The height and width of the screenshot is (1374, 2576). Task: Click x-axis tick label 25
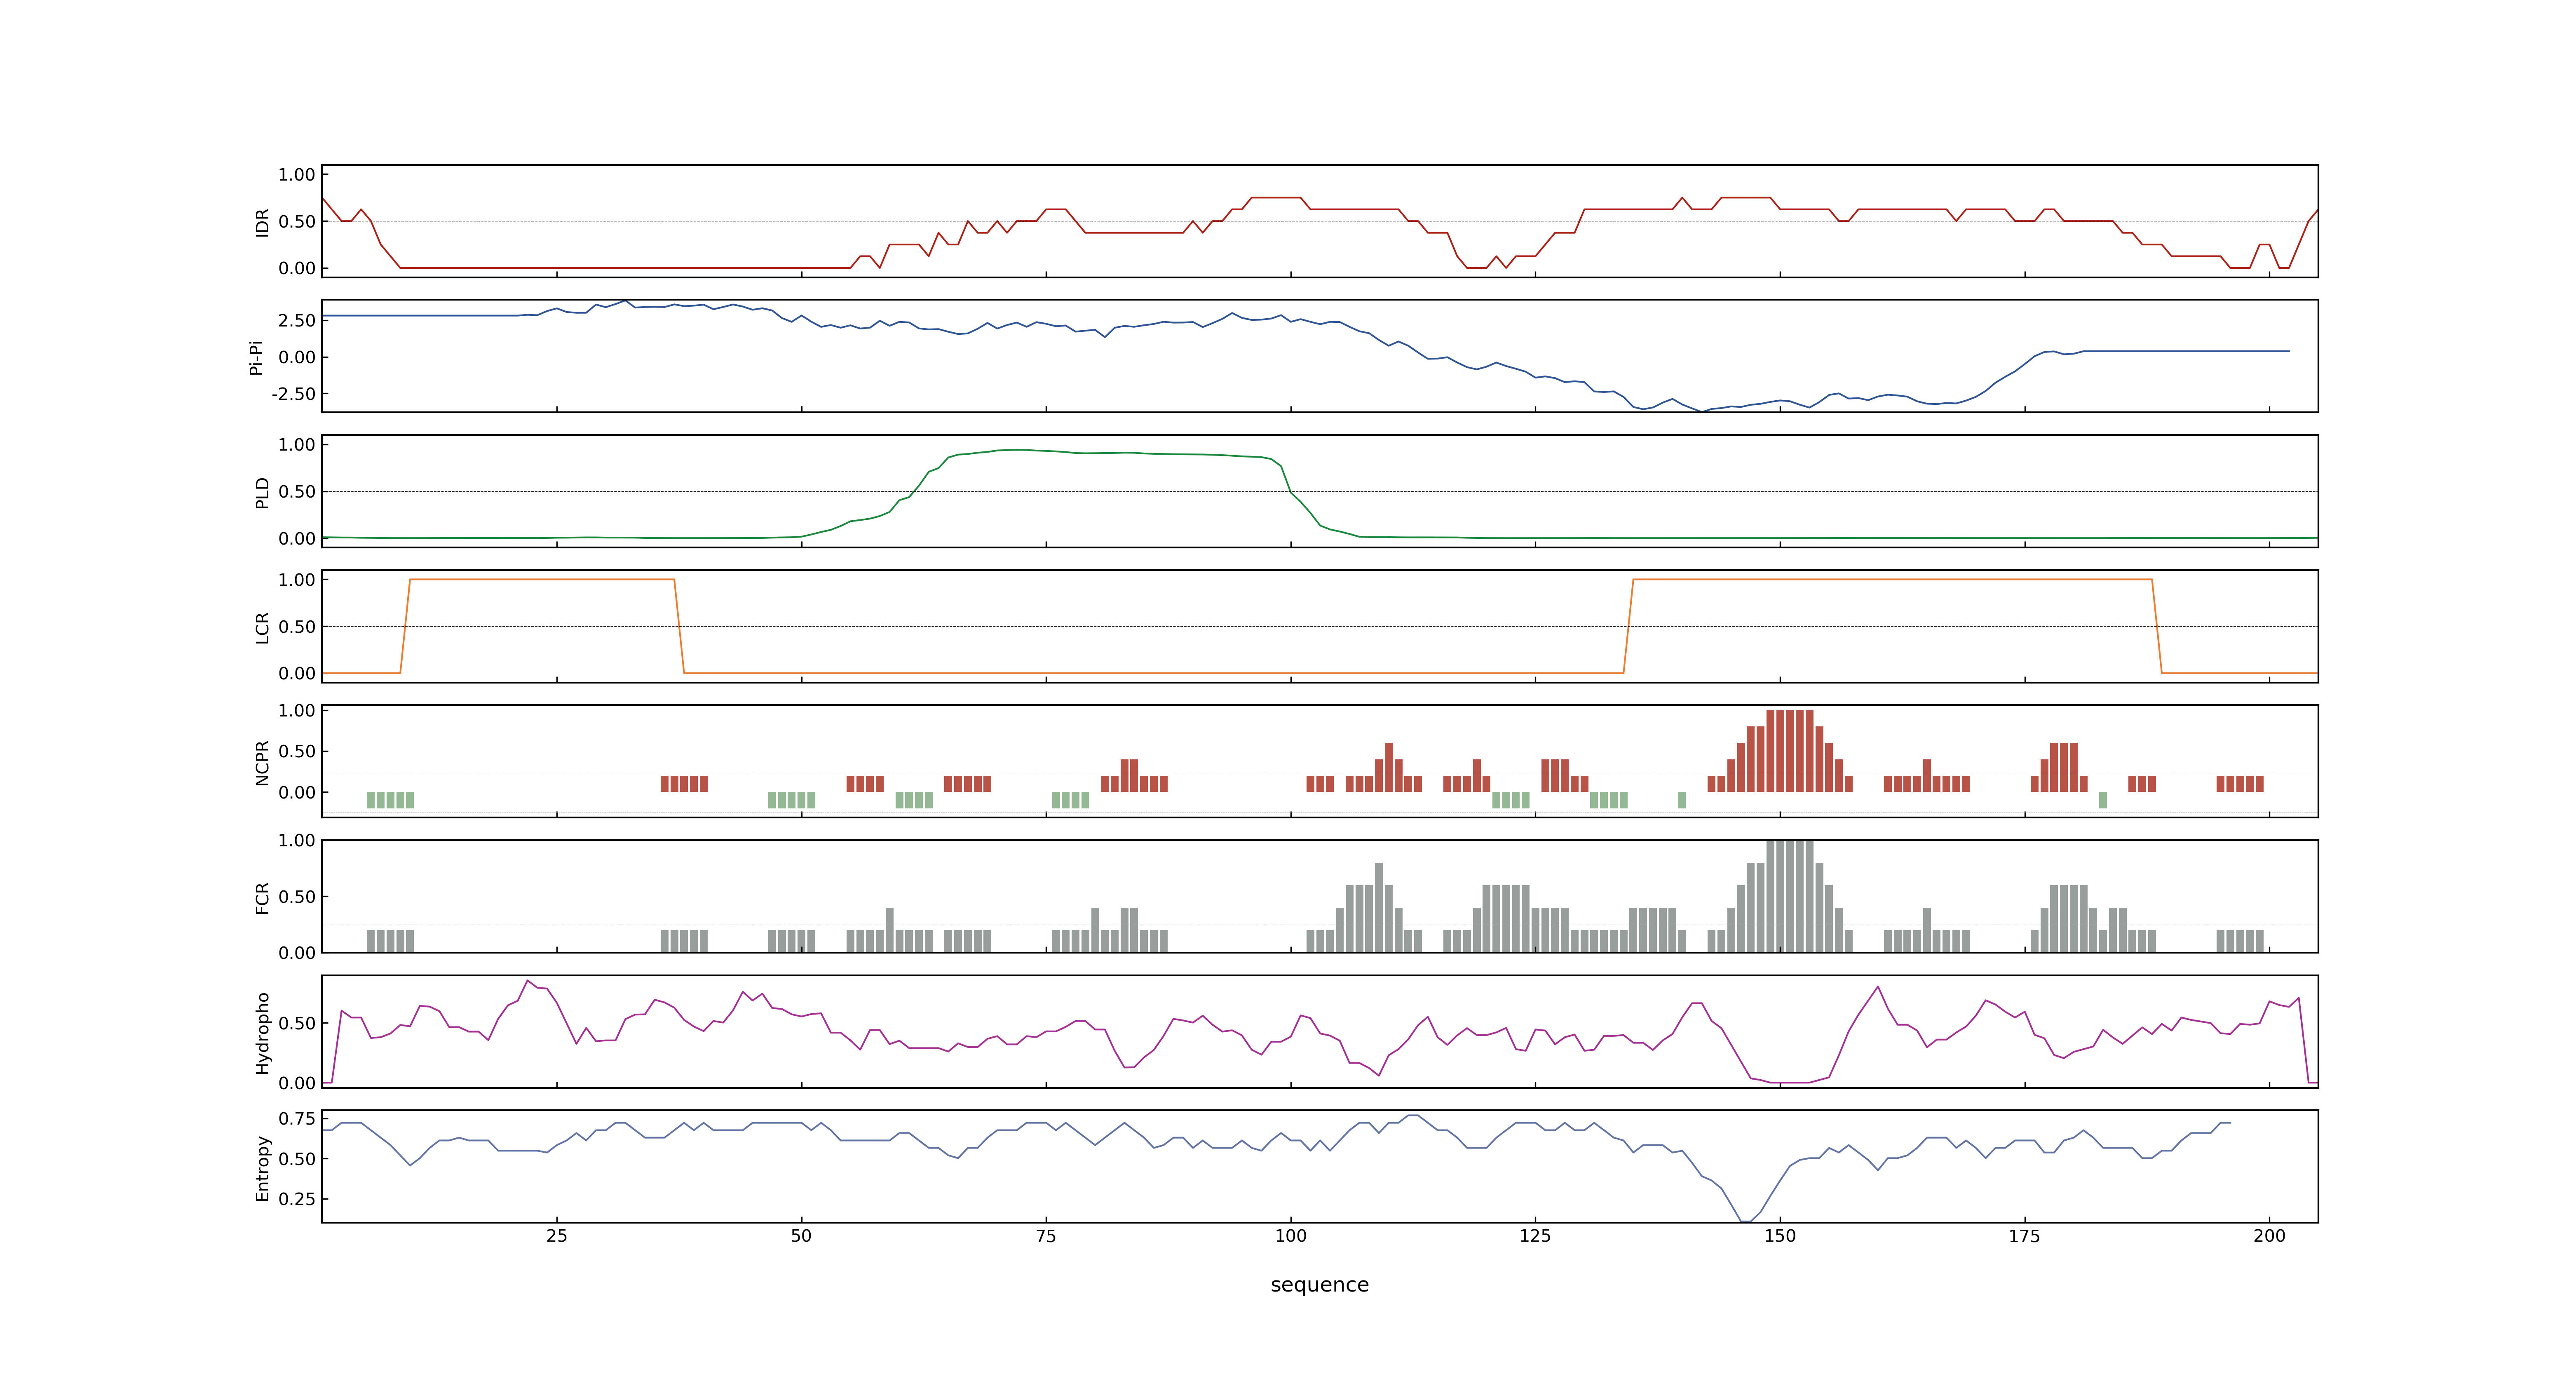click(556, 1235)
